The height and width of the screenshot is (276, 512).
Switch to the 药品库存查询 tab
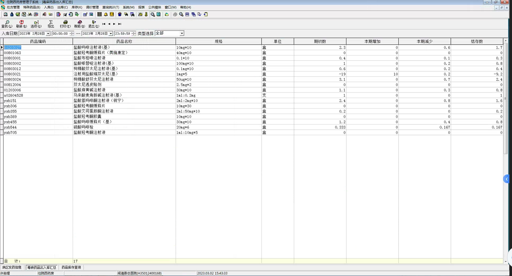pyautogui.click(x=71, y=267)
